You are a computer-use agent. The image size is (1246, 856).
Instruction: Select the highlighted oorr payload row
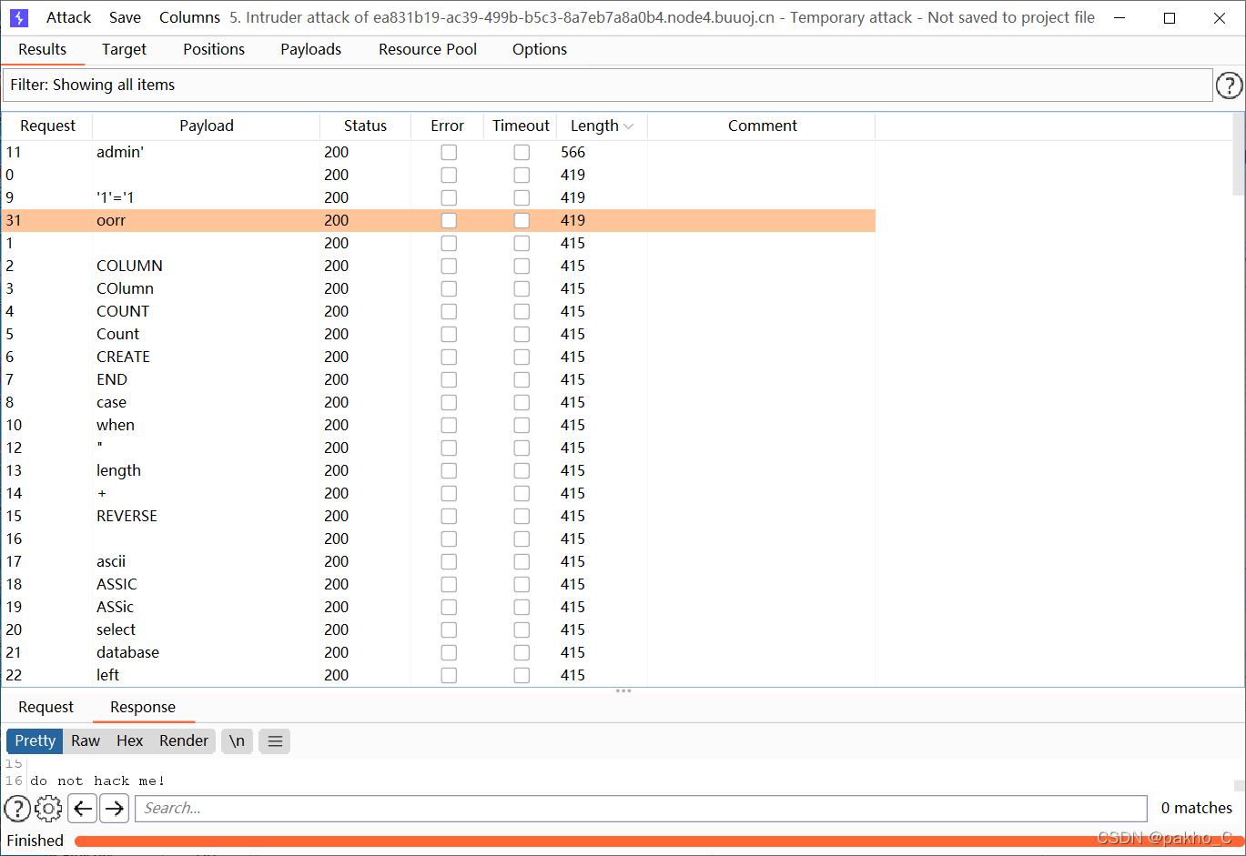tap(438, 220)
